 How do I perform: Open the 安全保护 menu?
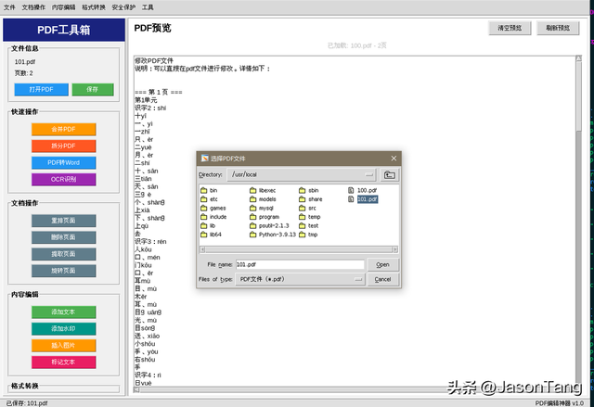(123, 7)
